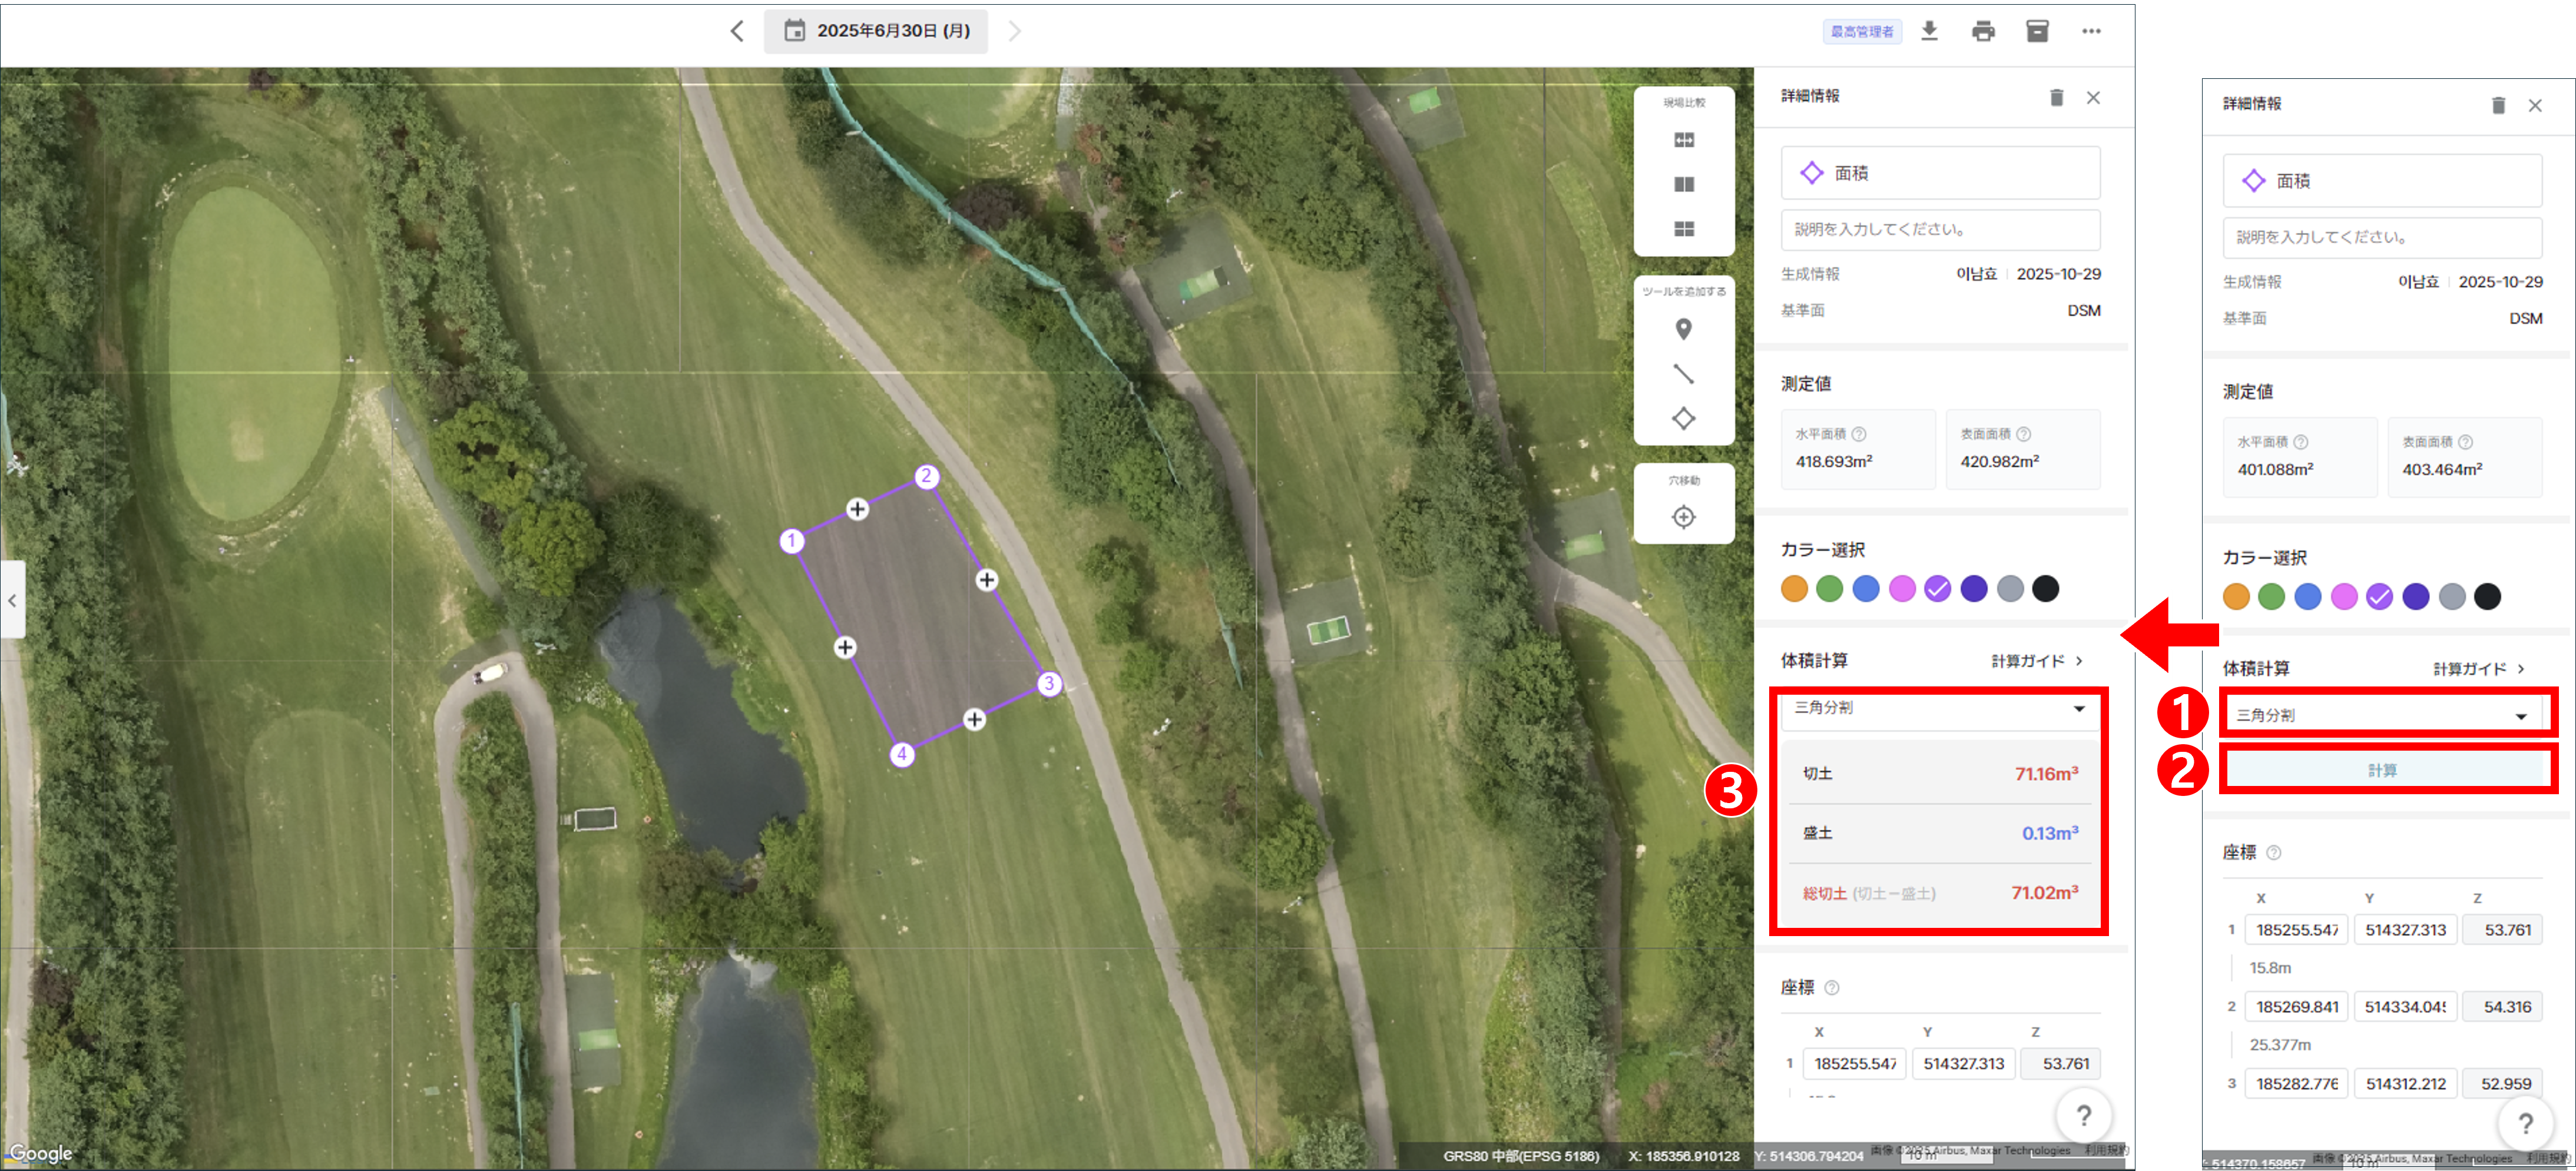Image resolution: width=2576 pixels, height=1171 pixels.
Task: Go to the previous date arrow
Action: (x=737, y=31)
